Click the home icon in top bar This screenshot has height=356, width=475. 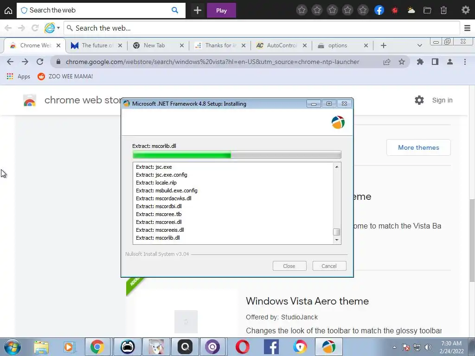(x=8, y=10)
